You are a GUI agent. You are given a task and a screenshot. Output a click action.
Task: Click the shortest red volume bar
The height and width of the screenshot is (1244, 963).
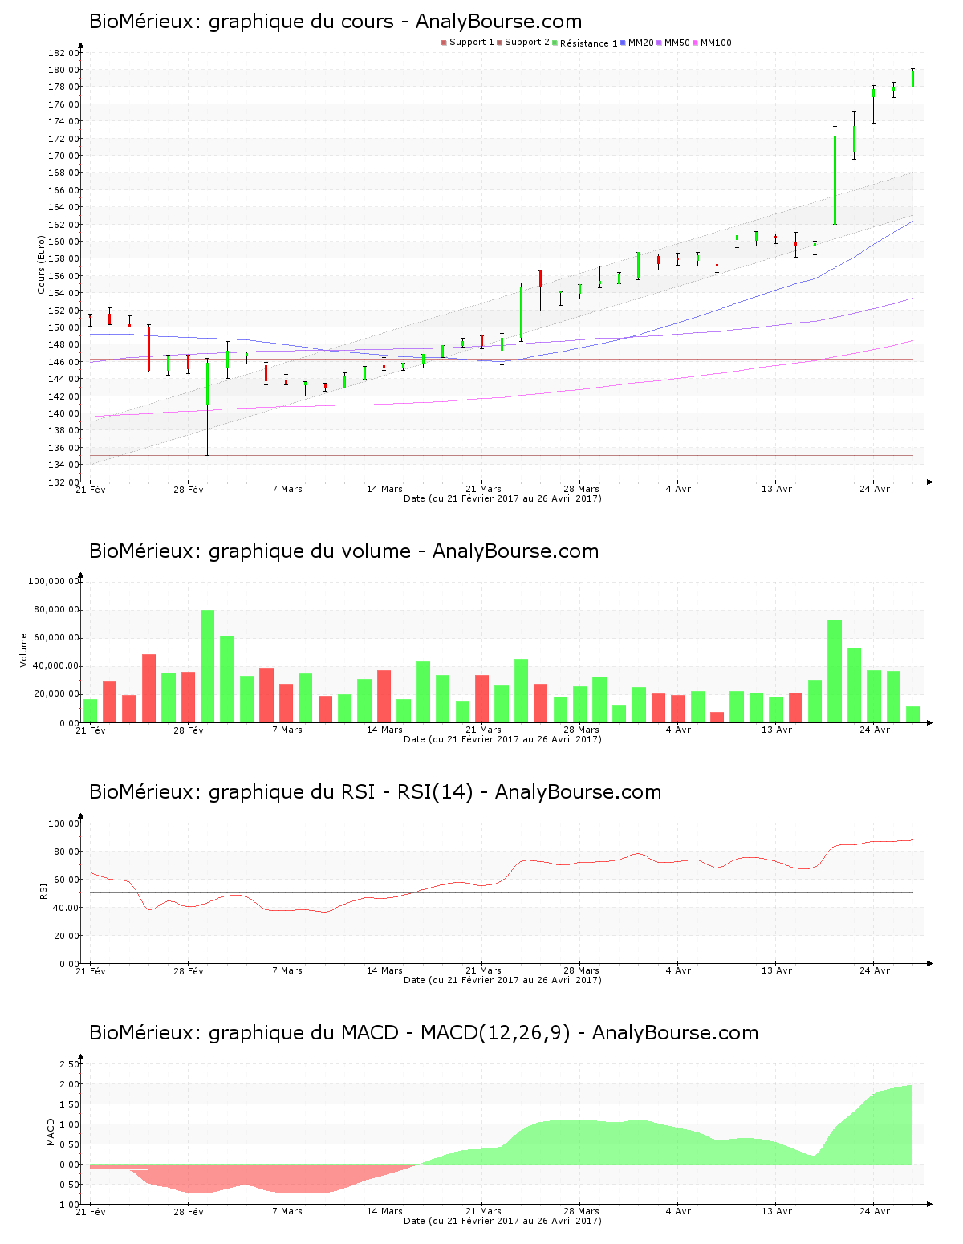(717, 717)
